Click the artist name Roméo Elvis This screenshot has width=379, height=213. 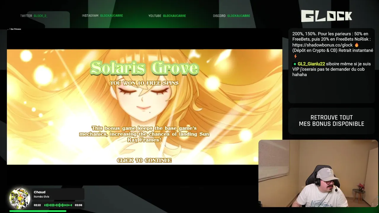click(41, 197)
